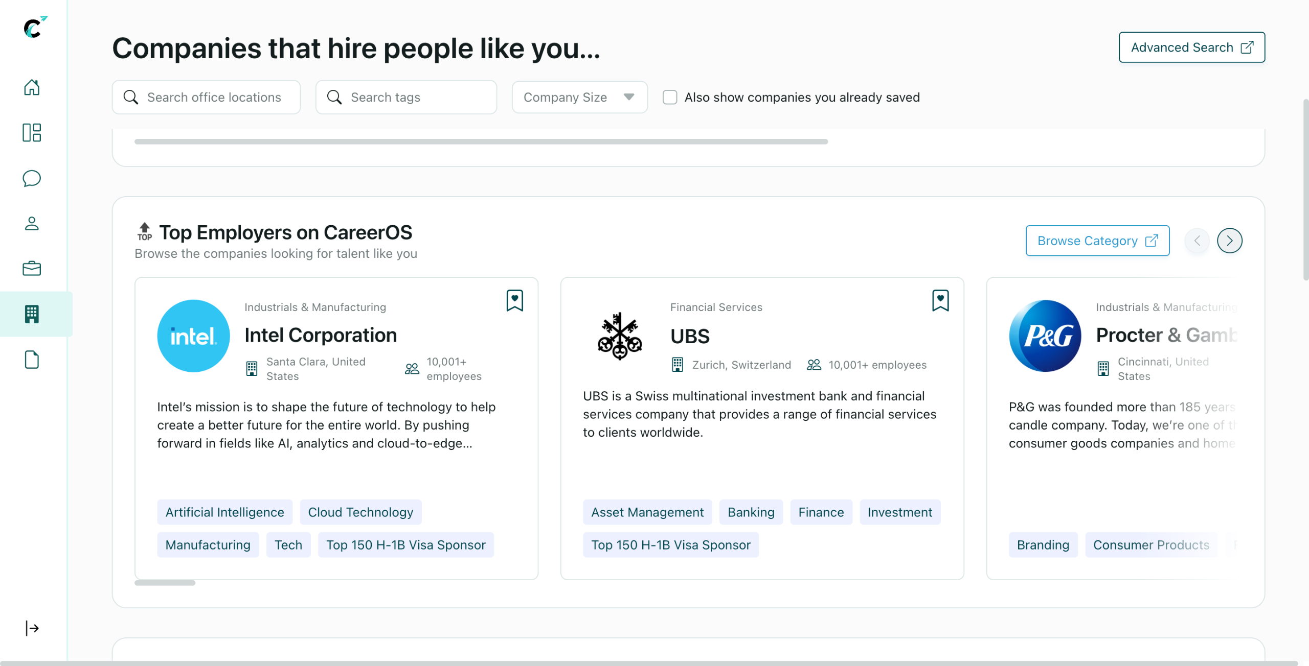Bookmark the UBS company card
Viewport: 1309px width, 666px height.
pyautogui.click(x=940, y=300)
